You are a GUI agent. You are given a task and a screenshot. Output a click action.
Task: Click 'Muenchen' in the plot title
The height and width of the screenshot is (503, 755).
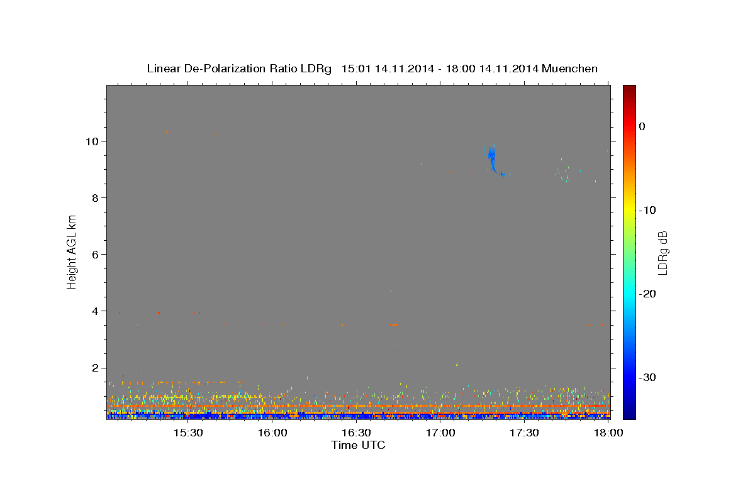pyautogui.click(x=570, y=69)
